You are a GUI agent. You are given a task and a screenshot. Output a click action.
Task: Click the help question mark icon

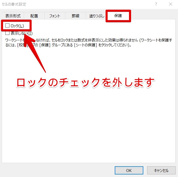tap(156, 4)
